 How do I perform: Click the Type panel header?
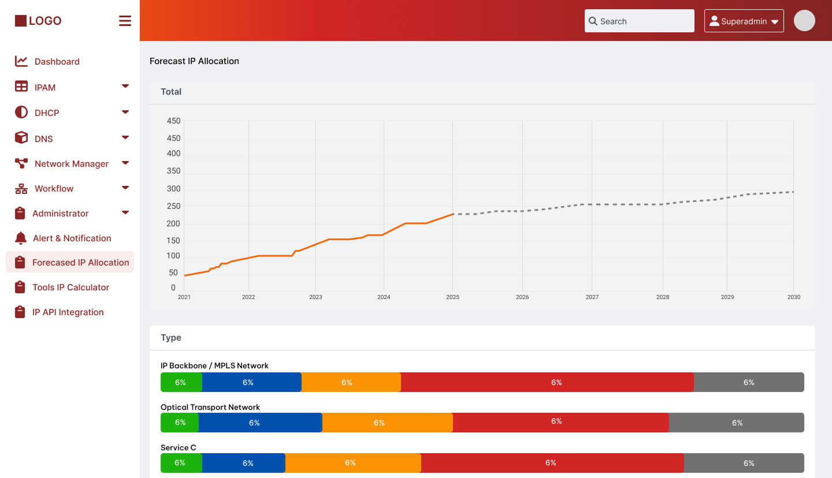(482, 338)
